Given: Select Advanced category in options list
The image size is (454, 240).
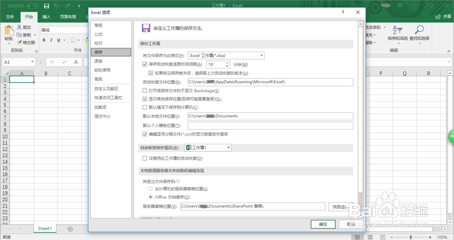Looking at the screenshot, I should coord(111,79).
